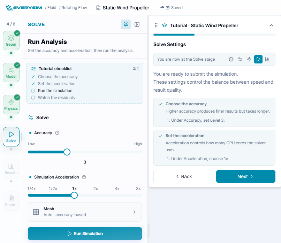Select the Static Wind Propeller project title

click(x=126, y=8)
